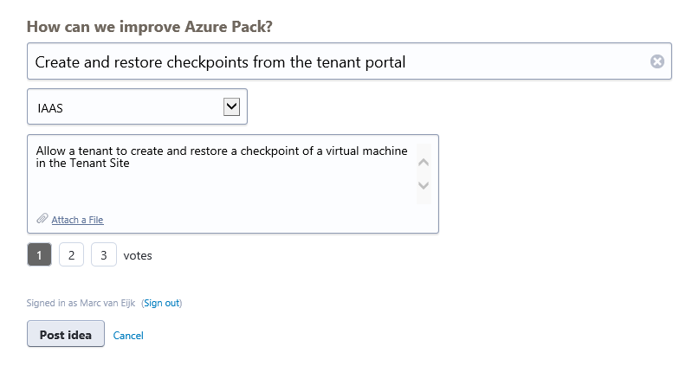Sign out of Marc van Eijk account
Screen dimensions: 699x366
(161, 303)
